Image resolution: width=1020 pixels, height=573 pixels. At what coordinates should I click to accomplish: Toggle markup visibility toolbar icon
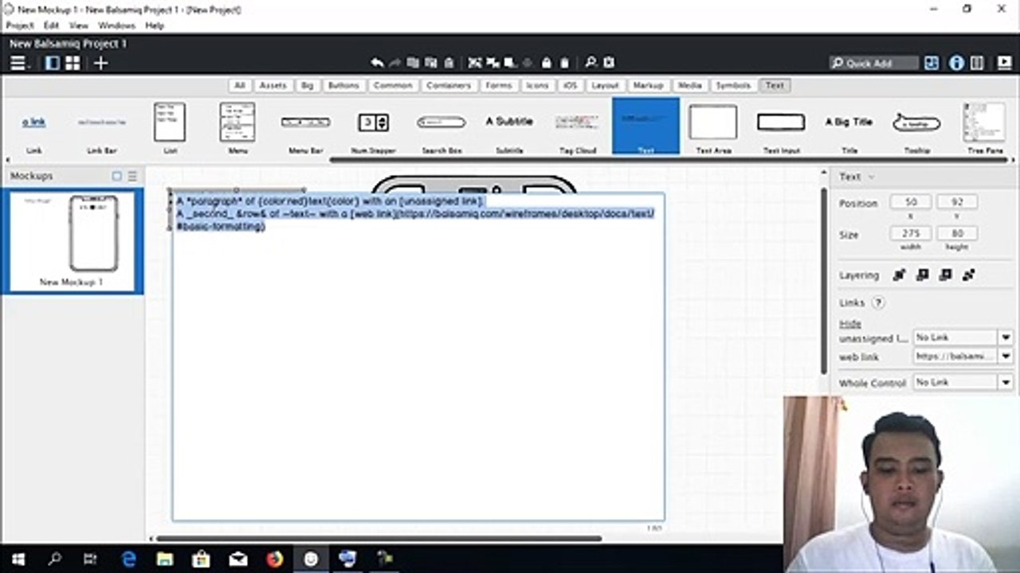[x=609, y=63]
